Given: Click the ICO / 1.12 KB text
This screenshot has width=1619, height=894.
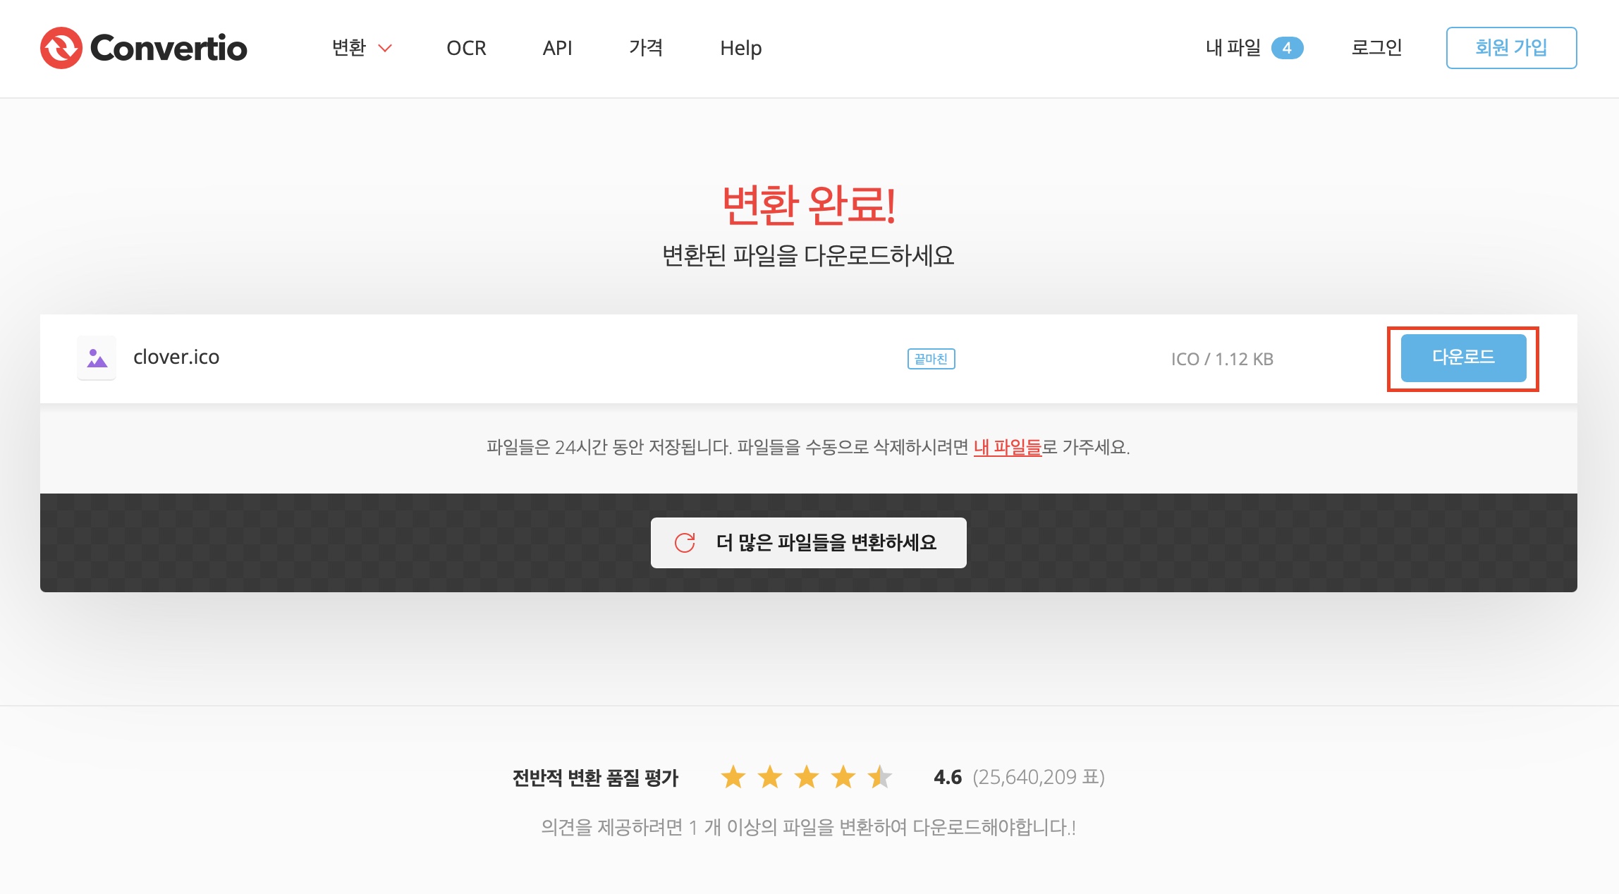Looking at the screenshot, I should coord(1222,359).
